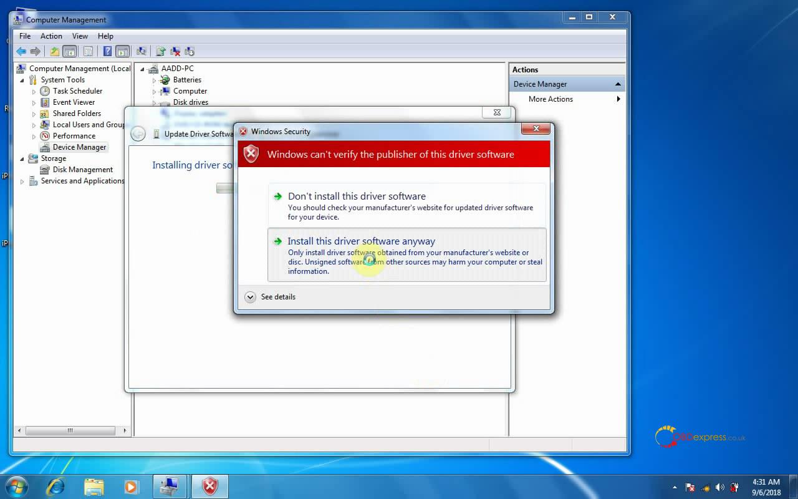The height and width of the screenshot is (499, 798).
Task: Select the System Tools node
Action: coord(63,80)
